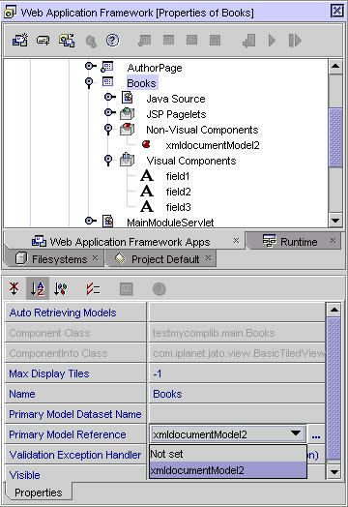Click the Primary Model Dataset Name value field

pos(237,414)
